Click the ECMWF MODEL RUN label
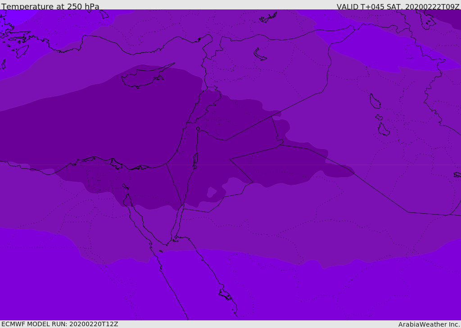Viewport: 461px width, 328px height. tap(60, 324)
